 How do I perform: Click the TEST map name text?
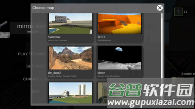coord(101,37)
